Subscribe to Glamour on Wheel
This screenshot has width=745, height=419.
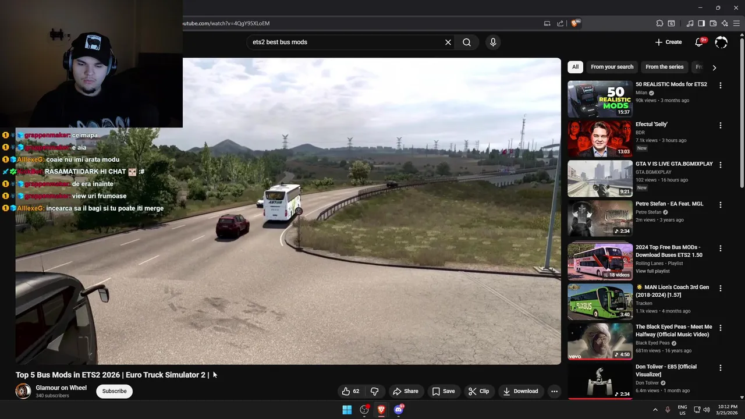114,391
